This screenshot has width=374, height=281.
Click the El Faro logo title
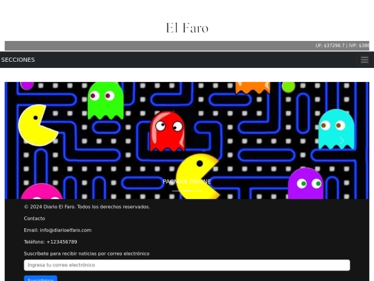187,28
